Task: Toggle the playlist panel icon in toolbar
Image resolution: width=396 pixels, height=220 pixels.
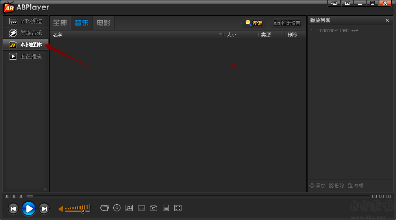Action: coord(166,208)
